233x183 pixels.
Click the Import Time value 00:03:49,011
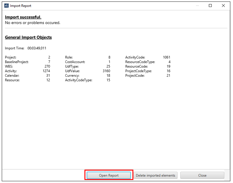(37, 48)
